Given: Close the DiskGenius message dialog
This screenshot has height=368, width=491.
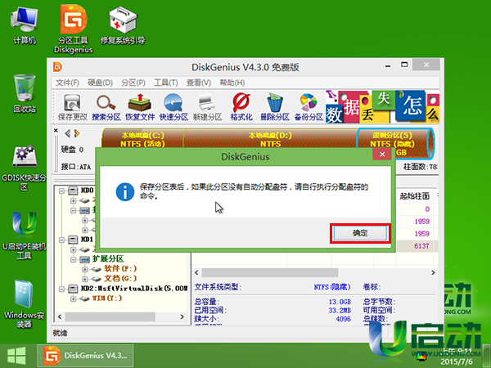Looking at the screenshot, I should pos(382,155).
